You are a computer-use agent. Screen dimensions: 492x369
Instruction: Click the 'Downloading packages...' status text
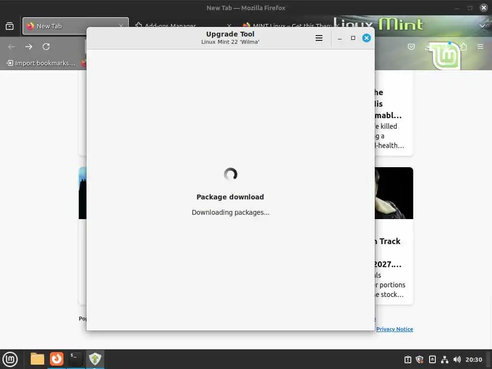tap(230, 212)
